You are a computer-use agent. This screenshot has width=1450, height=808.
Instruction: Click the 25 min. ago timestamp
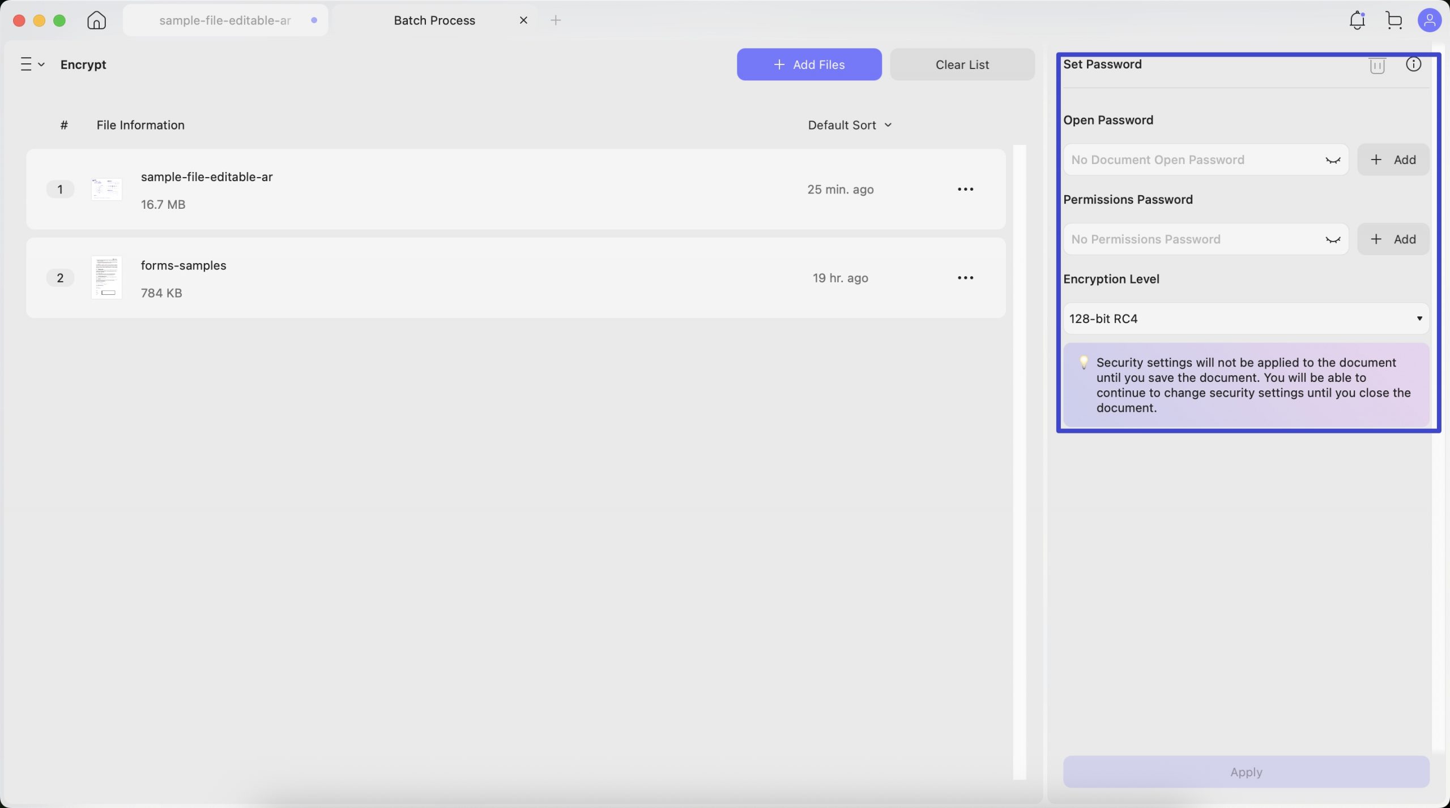(841, 189)
